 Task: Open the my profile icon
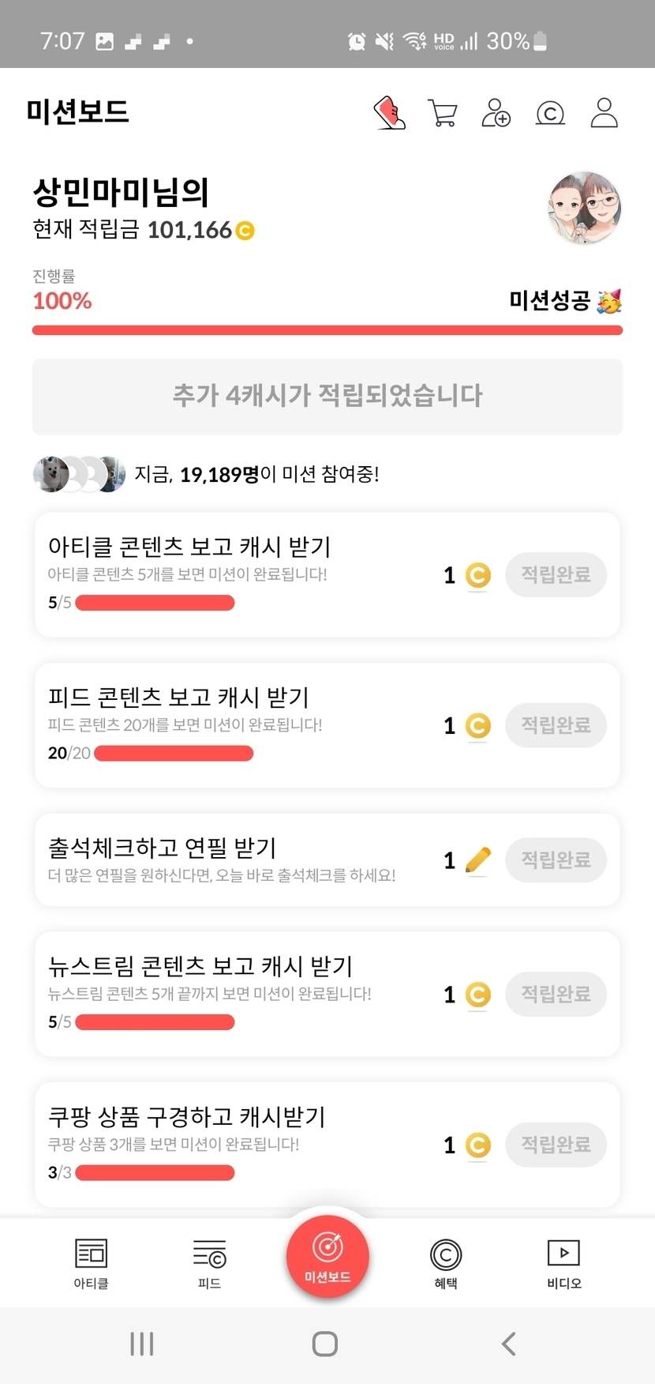pyautogui.click(x=604, y=113)
